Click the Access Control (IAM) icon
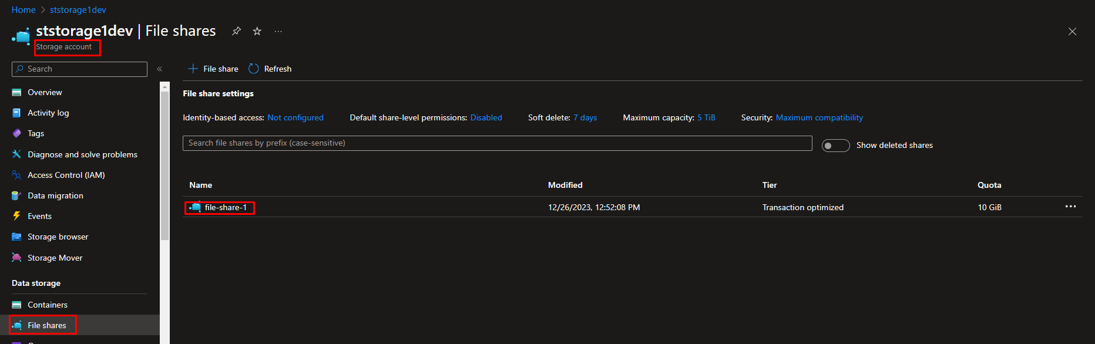The height and width of the screenshot is (344, 1095). pos(16,175)
